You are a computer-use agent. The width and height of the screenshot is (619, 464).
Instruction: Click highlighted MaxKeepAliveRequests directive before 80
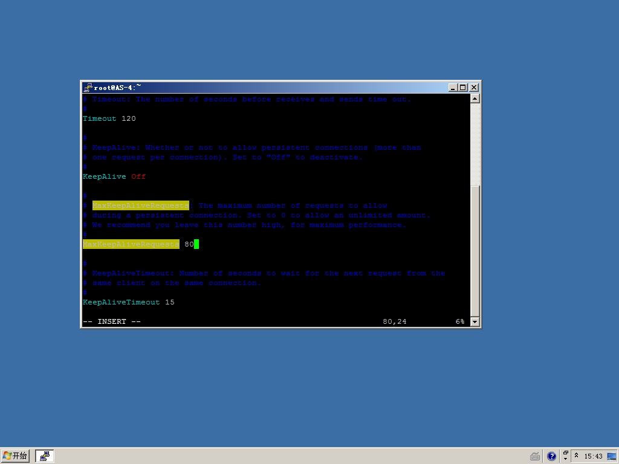(131, 244)
